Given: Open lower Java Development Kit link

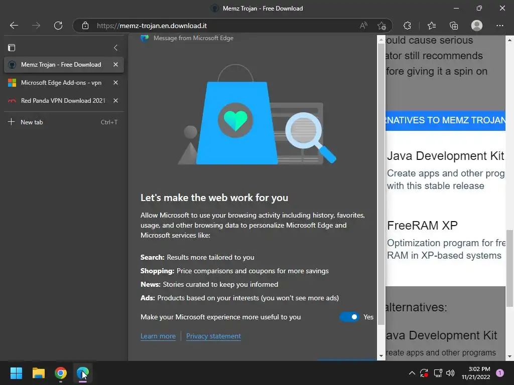Looking at the screenshot, I should click(x=442, y=335).
